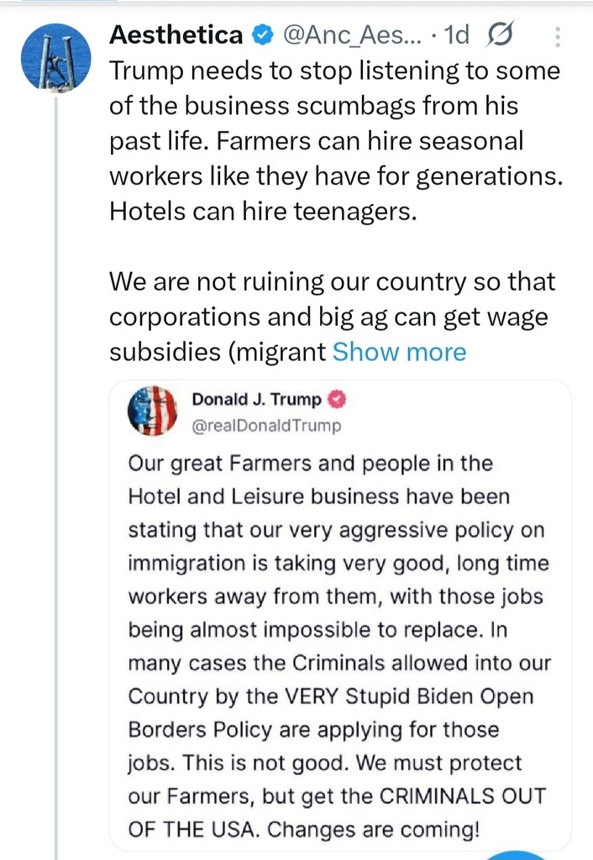593x860 pixels.
Task: Click the 'Hotels can hire teenagers.' sentence
Action: (x=263, y=211)
